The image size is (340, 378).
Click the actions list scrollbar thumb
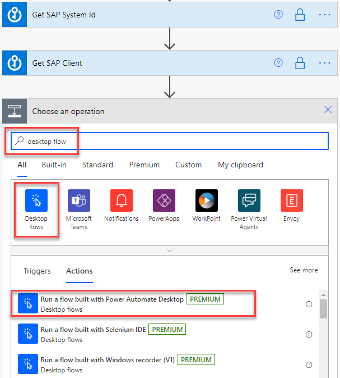coord(323,309)
